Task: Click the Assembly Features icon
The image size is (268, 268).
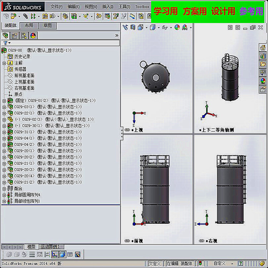Action: pyautogui.click(x=74, y=16)
